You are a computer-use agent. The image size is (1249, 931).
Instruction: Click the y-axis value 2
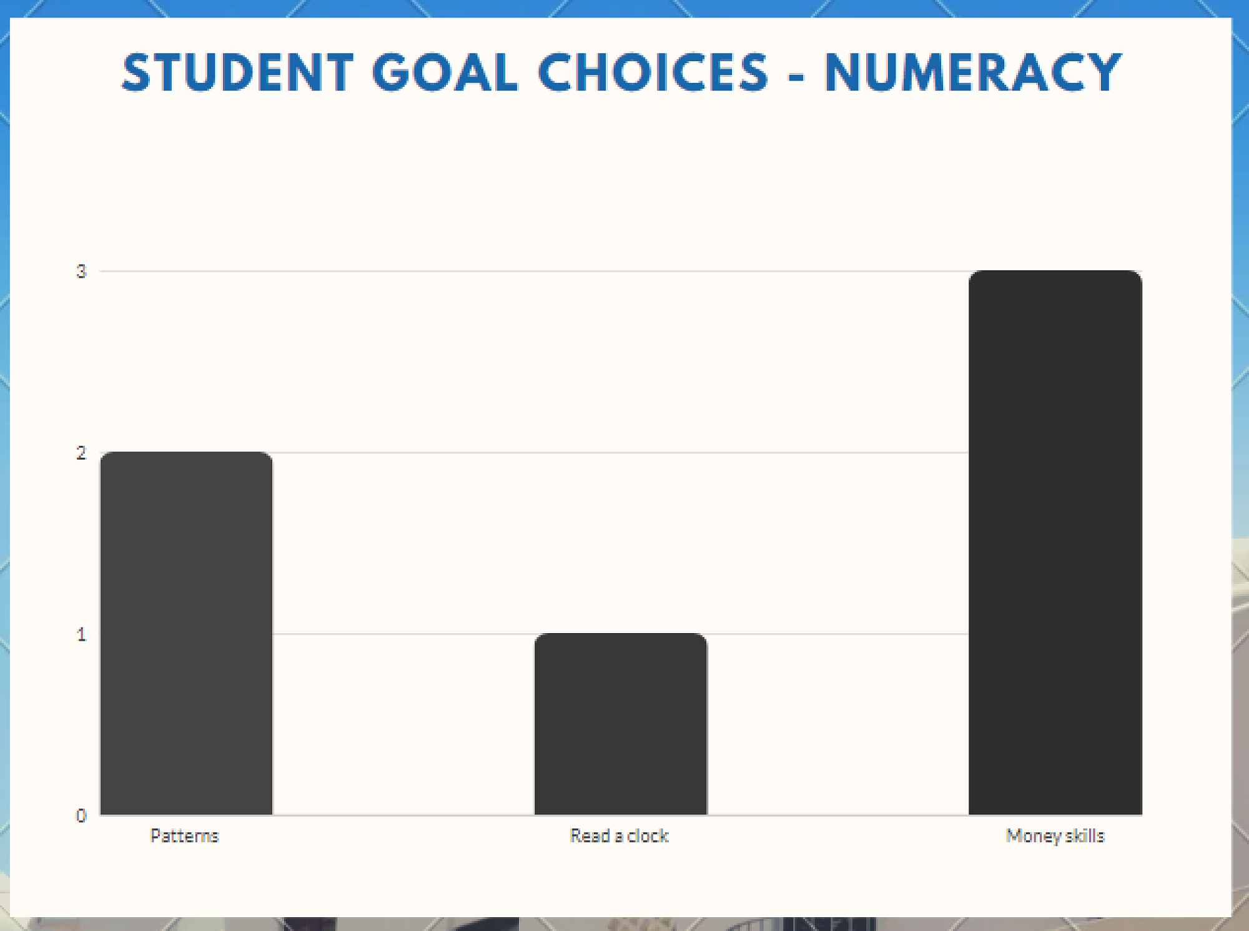[x=81, y=453]
